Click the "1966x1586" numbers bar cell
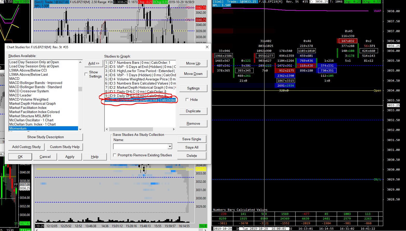The height and width of the screenshot is (231, 406). pyautogui.click(x=223, y=55)
